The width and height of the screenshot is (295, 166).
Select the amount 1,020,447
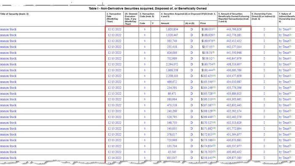(x=172, y=35)
